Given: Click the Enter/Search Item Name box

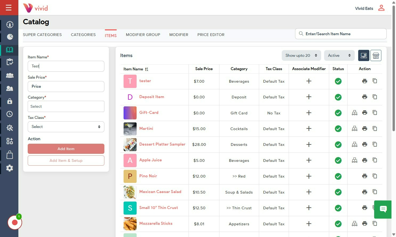Looking at the screenshot, I should click(341, 34).
